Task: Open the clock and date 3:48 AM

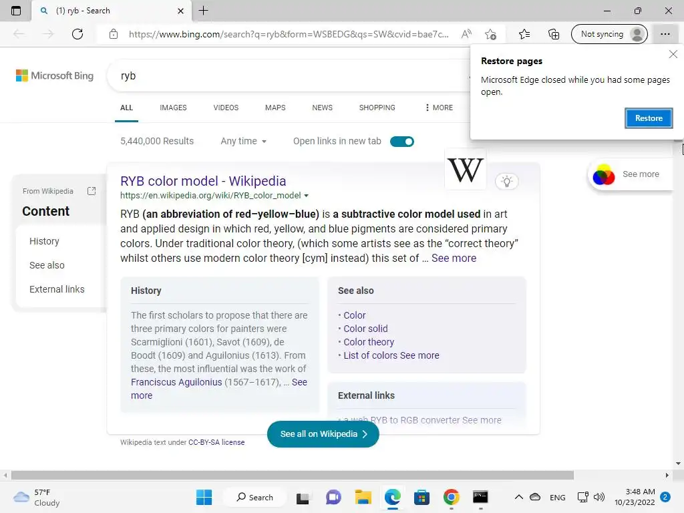Action: [635, 497]
